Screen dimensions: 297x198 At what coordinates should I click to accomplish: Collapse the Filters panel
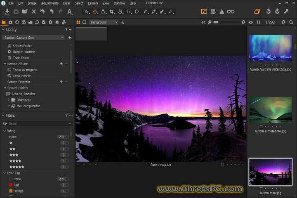pyautogui.click(x=3, y=115)
